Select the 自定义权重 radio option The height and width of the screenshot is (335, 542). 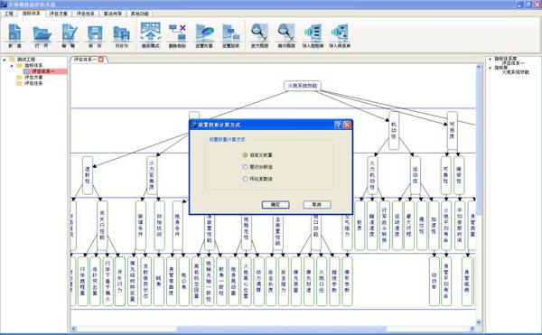tap(245, 155)
